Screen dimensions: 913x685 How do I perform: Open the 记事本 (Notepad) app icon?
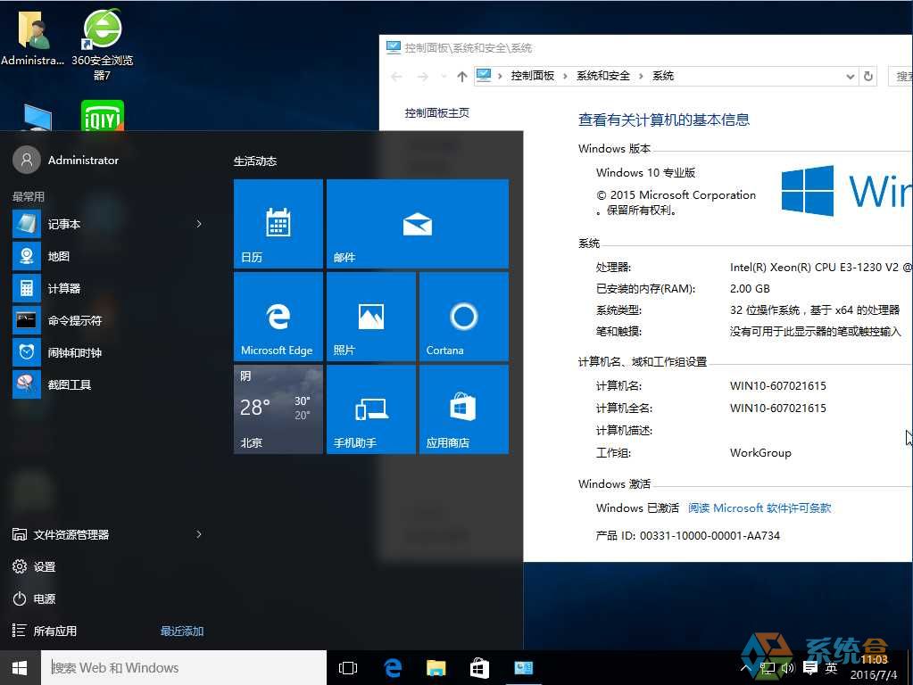62,224
